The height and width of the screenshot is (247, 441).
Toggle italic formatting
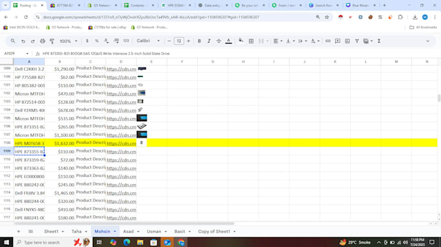[209, 41]
